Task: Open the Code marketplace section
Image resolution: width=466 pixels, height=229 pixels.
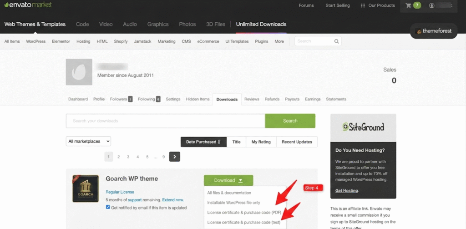Action: pos(82,25)
